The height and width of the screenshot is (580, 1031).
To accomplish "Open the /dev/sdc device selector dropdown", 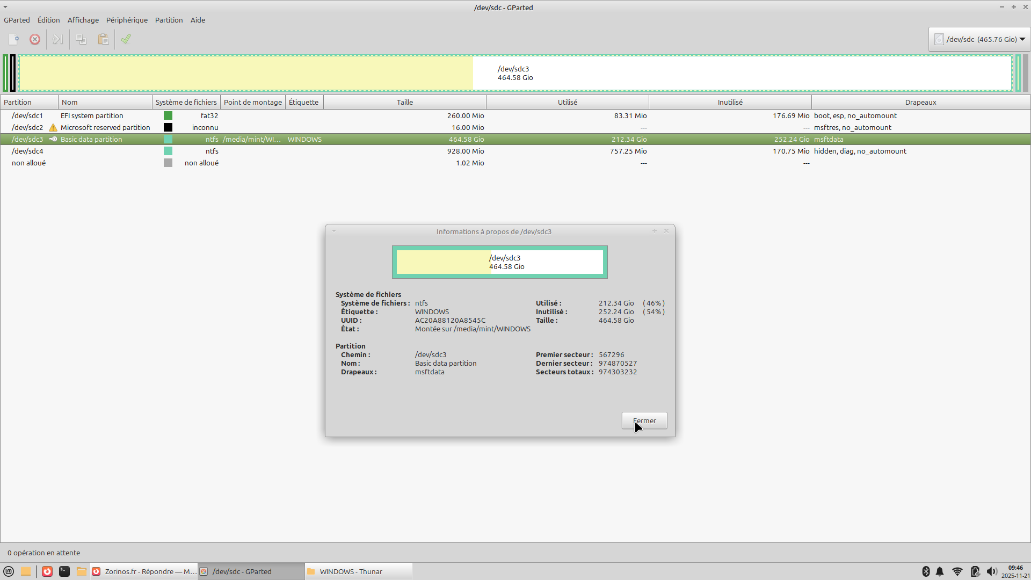I will tap(979, 39).
